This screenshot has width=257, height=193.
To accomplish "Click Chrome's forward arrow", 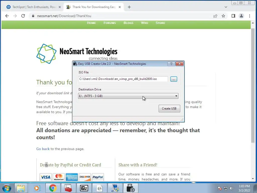I will pyautogui.click(x=15, y=16).
